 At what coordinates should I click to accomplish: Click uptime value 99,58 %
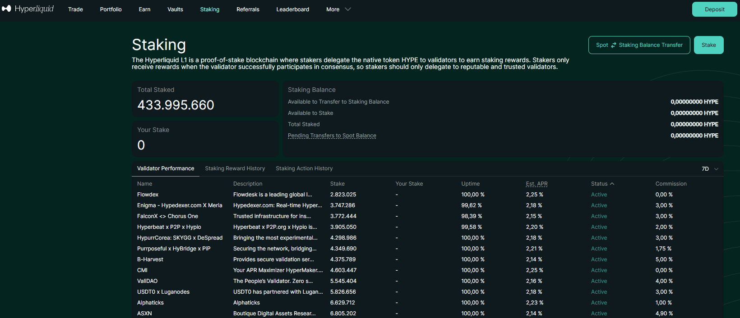tap(472, 227)
